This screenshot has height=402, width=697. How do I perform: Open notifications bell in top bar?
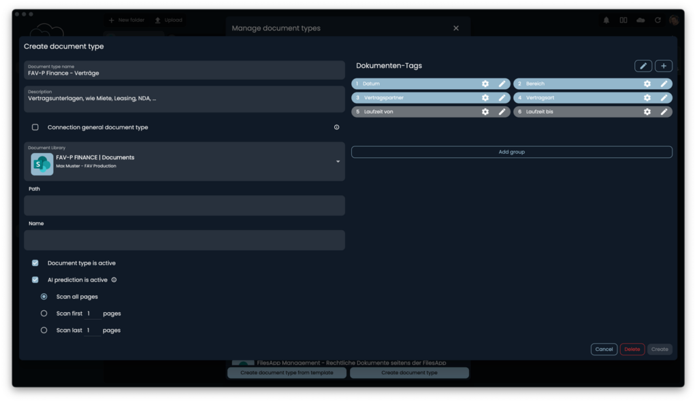pyautogui.click(x=606, y=20)
